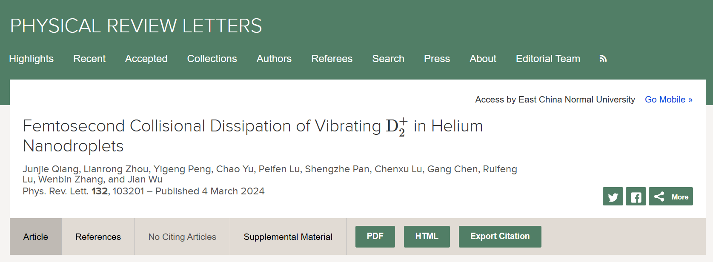Open More sharing options
713x262 pixels.
point(670,196)
